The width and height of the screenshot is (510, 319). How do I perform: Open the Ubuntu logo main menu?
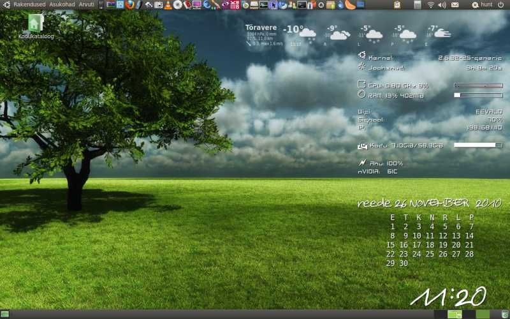point(6,4)
